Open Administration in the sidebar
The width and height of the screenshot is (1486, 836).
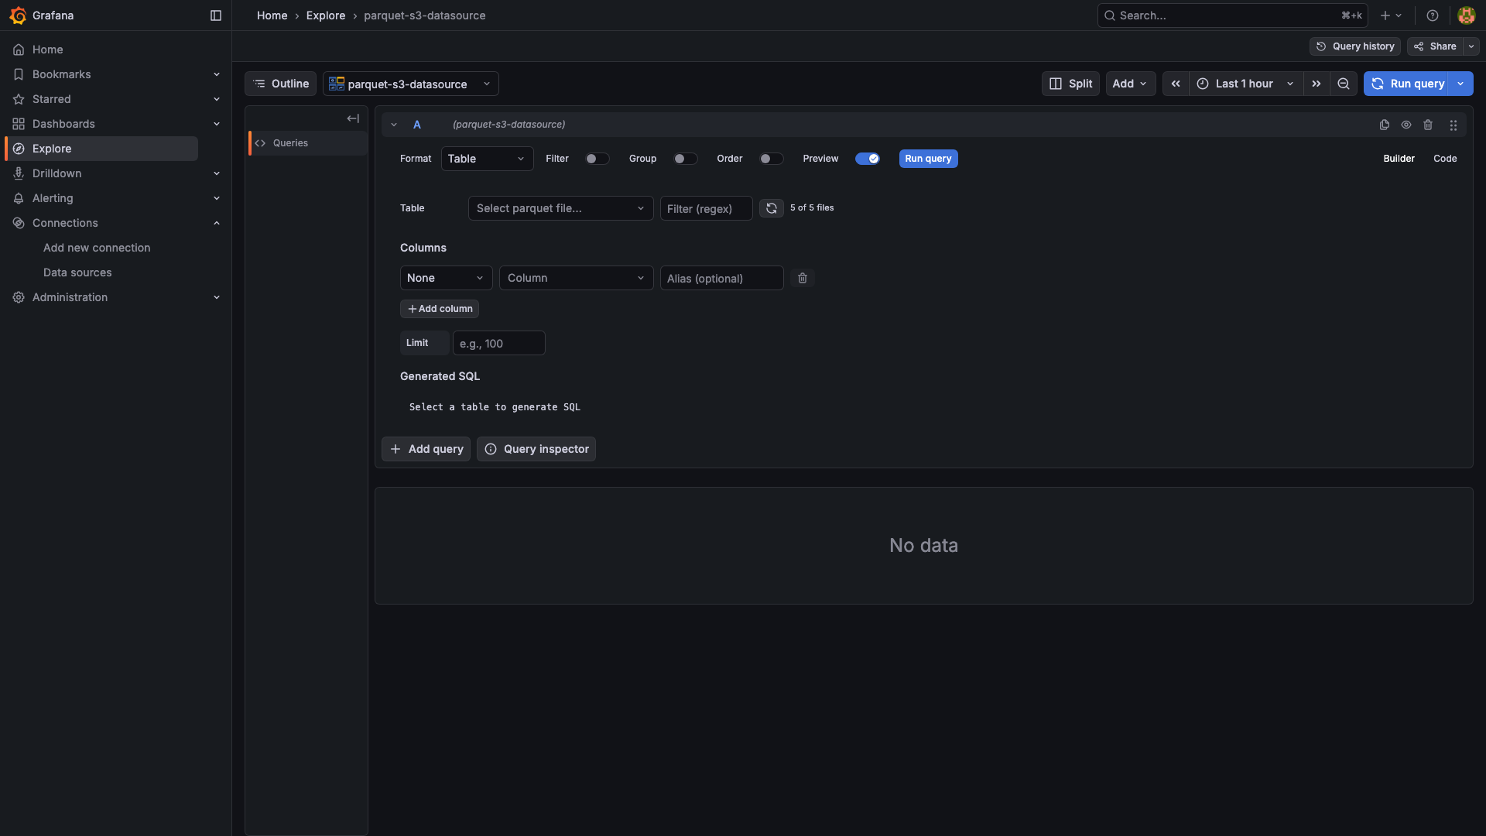pyautogui.click(x=70, y=297)
